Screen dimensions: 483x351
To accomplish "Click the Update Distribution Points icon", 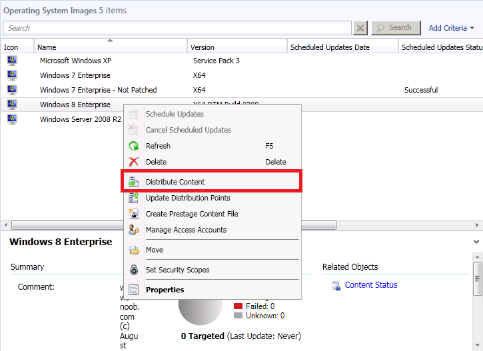I will click(134, 198).
